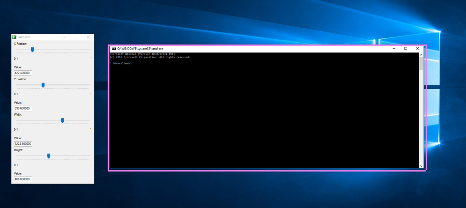Viewport: 466px width, 208px height.
Task: Maximize the cmd.exe window
Action: [406, 49]
